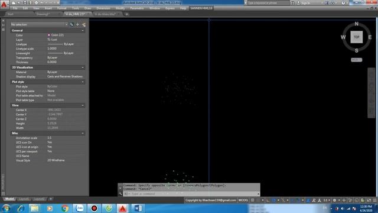Open the Draw menu
Image resolution: width=378 pixels, height=213 pixels.
pos(88,8)
